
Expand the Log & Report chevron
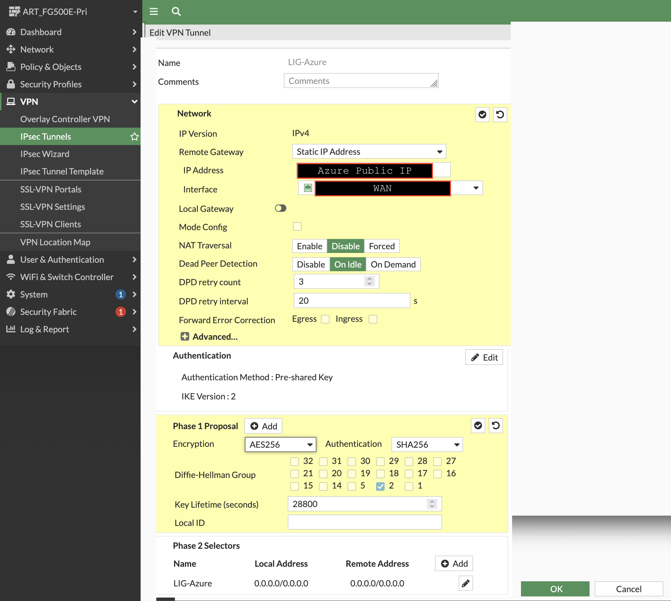coord(135,329)
